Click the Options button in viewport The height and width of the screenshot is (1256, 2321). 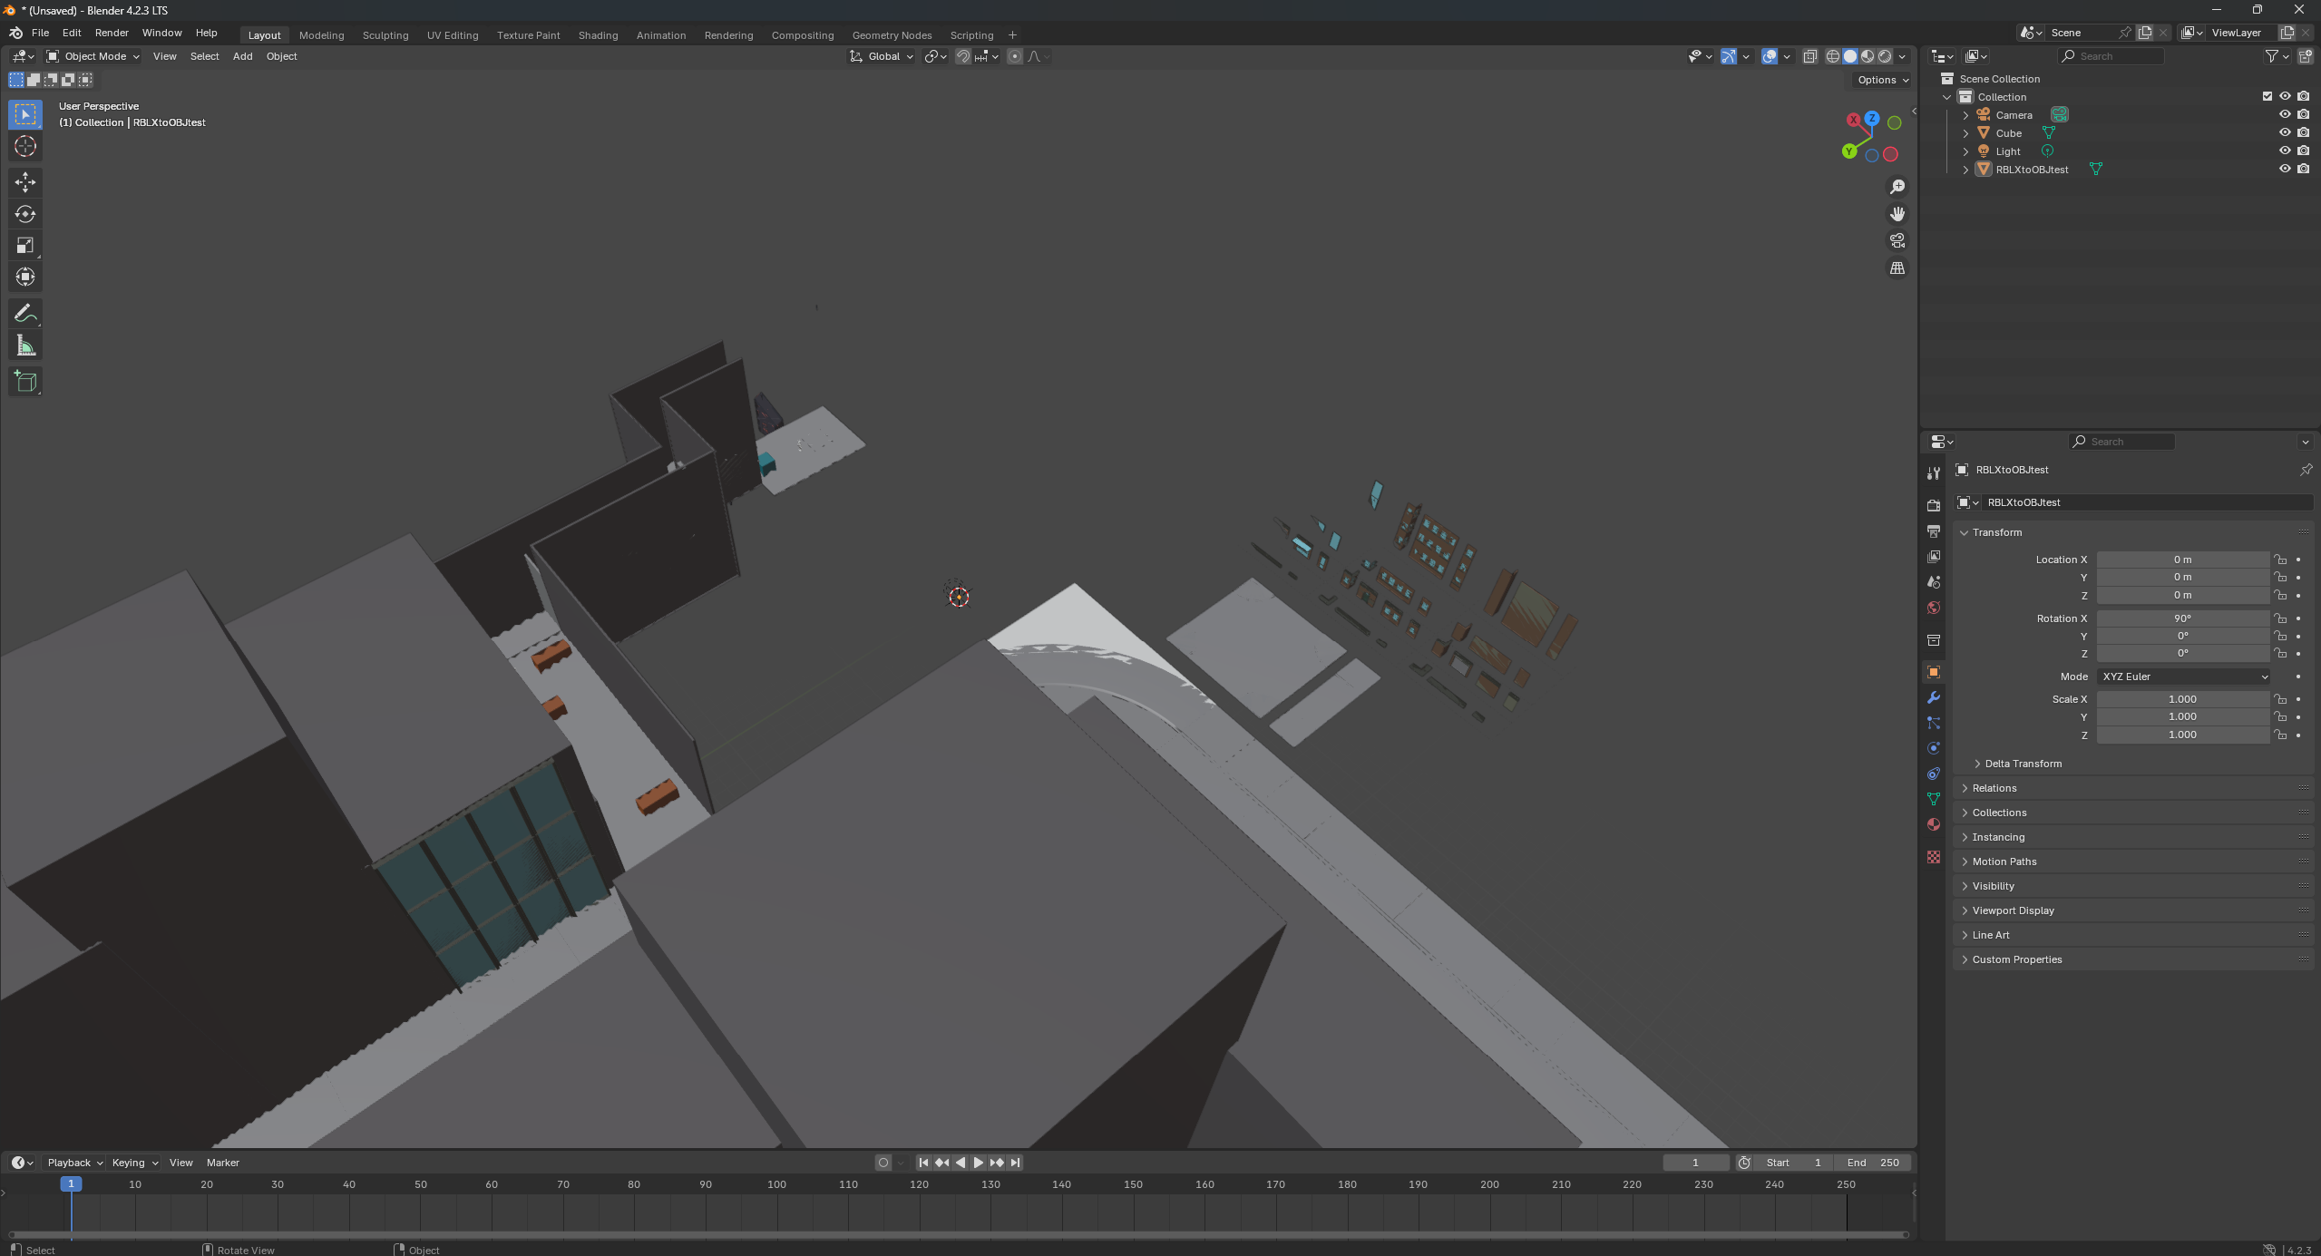[1882, 80]
